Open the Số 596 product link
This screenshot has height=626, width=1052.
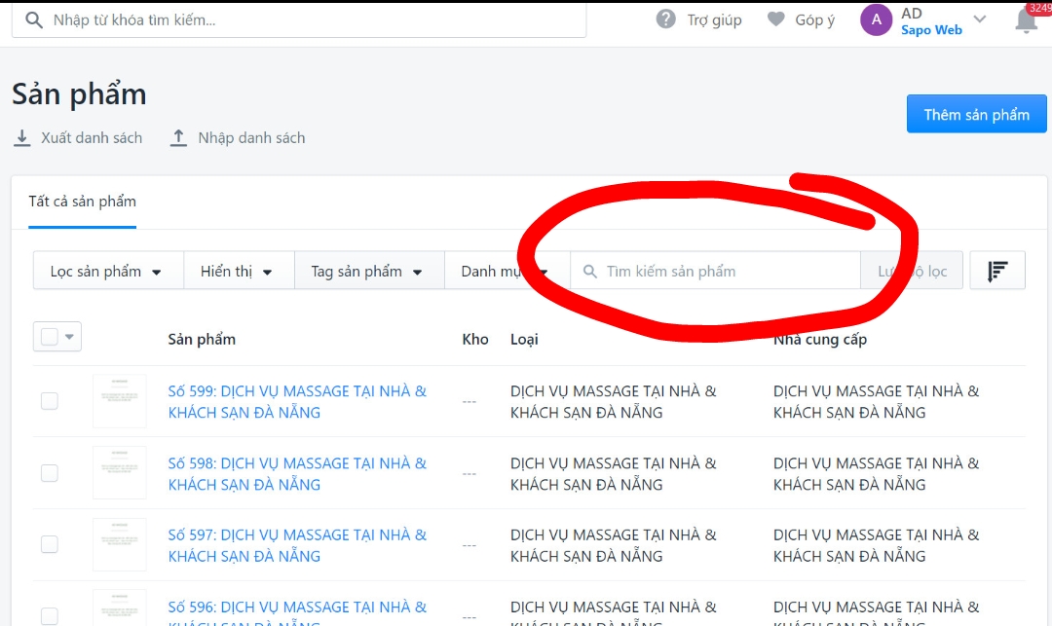click(x=297, y=612)
